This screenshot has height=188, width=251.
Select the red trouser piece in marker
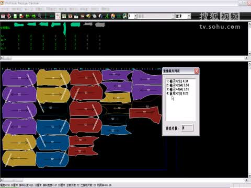pyautogui.click(x=145, y=114)
